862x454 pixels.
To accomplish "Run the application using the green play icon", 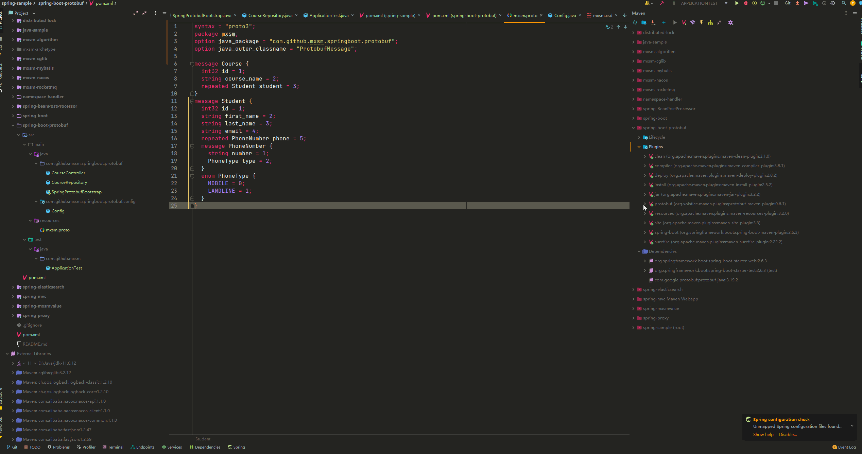I will [x=737, y=3].
